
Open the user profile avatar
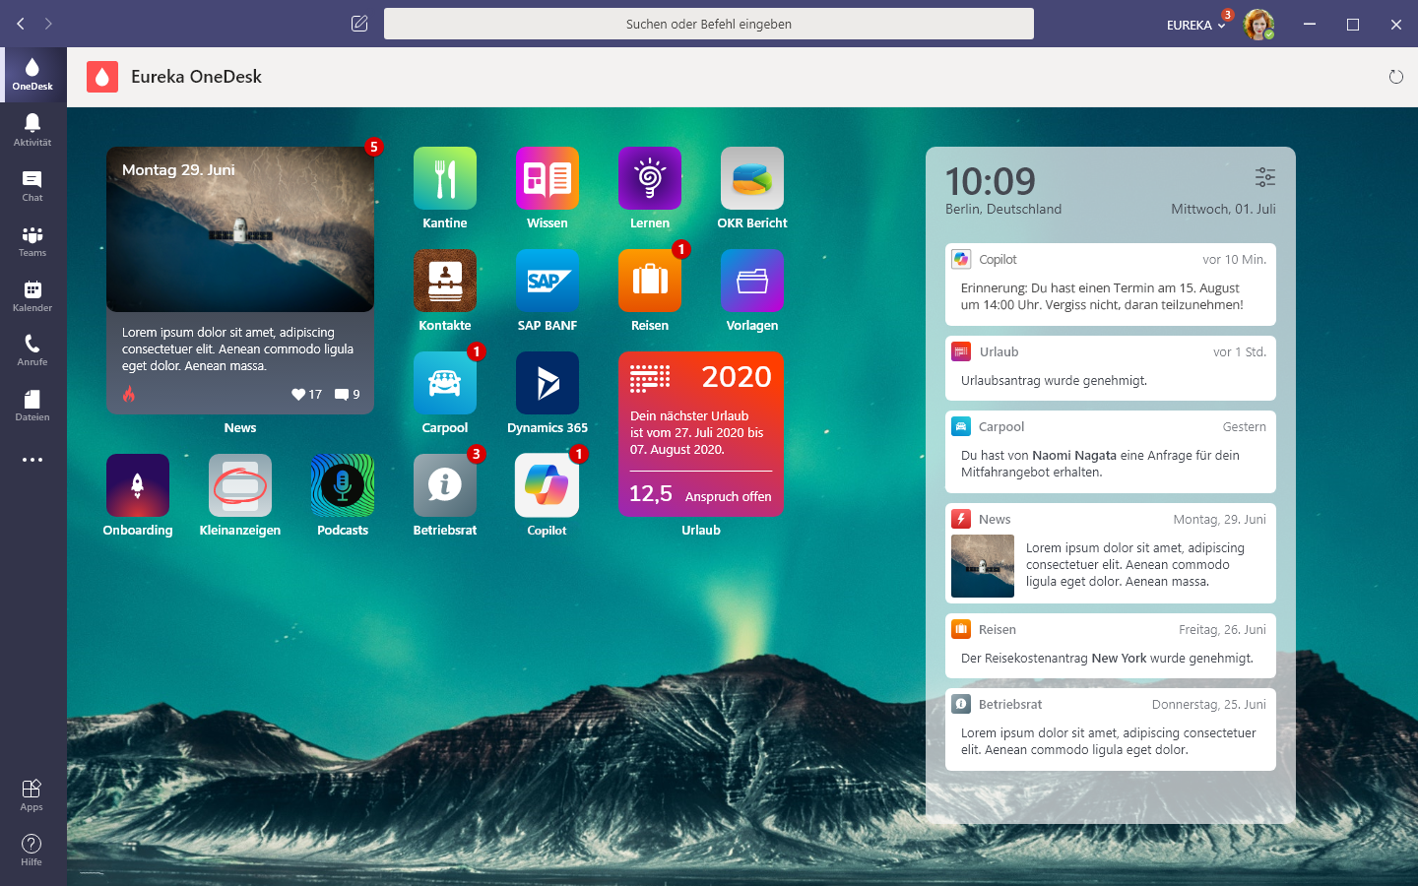click(1258, 25)
